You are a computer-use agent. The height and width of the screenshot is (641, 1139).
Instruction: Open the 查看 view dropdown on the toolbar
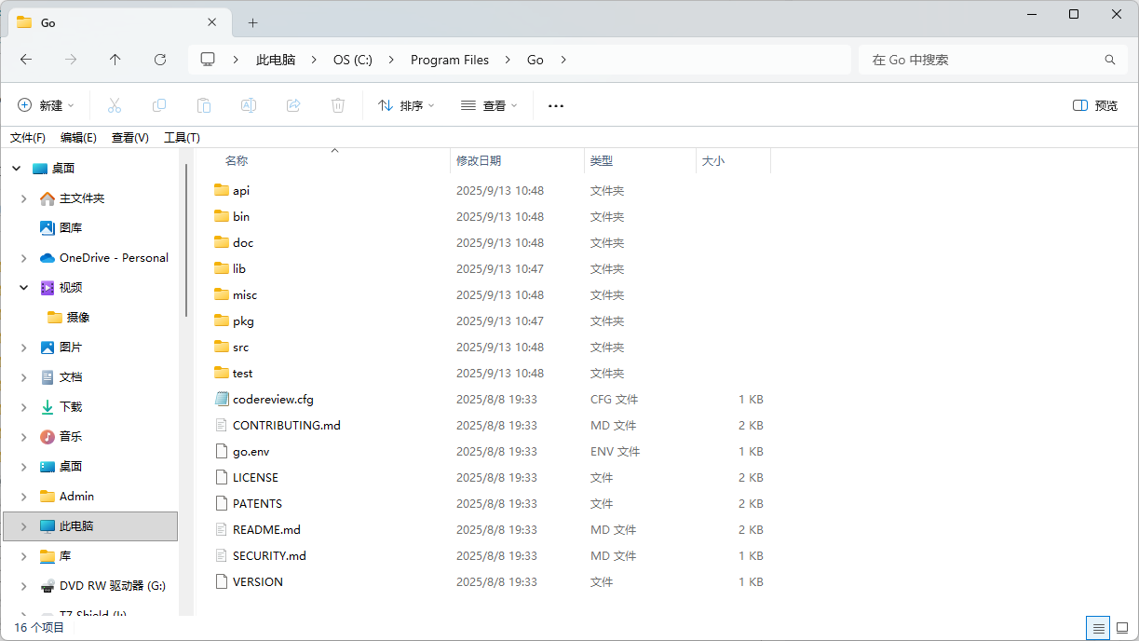point(488,105)
